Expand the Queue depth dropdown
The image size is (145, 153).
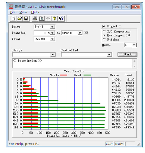(134, 45)
